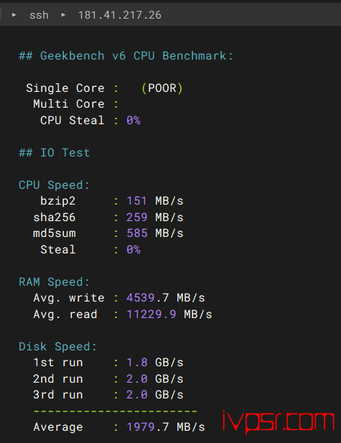Select the ssh breadcrumb item
341x443 pixels.
[x=39, y=15]
